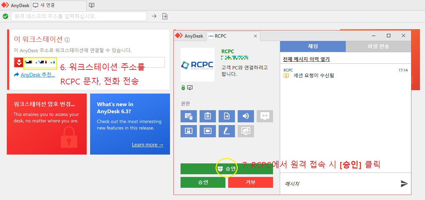Click the session request icon in chat log
Screen dimensions: 425x200
coord(286,76)
